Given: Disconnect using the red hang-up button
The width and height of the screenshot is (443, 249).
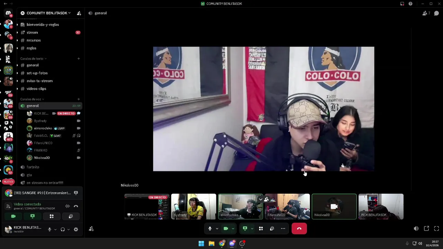Looking at the screenshot, I should coord(299,229).
